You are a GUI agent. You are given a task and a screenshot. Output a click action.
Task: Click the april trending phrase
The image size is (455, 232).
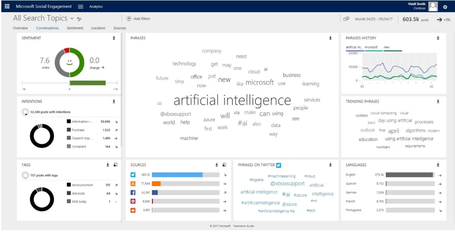coord(393,131)
